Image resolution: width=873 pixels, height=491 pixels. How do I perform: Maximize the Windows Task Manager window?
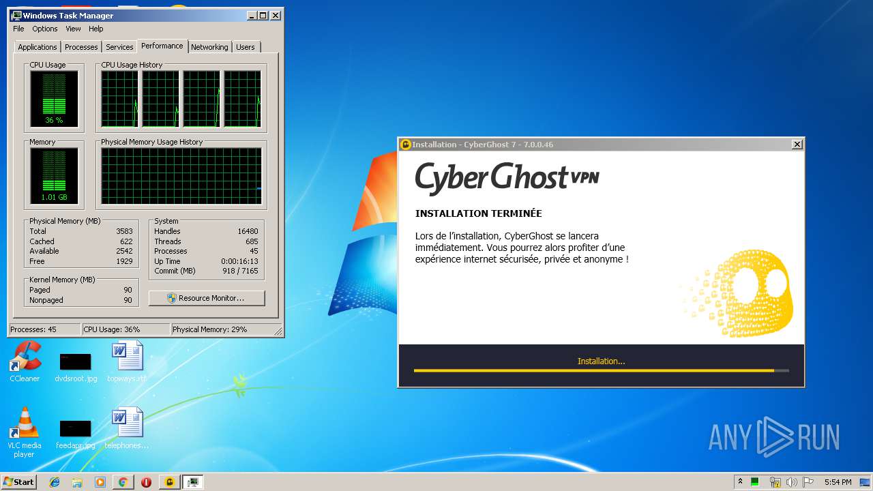click(x=263, y=15)
